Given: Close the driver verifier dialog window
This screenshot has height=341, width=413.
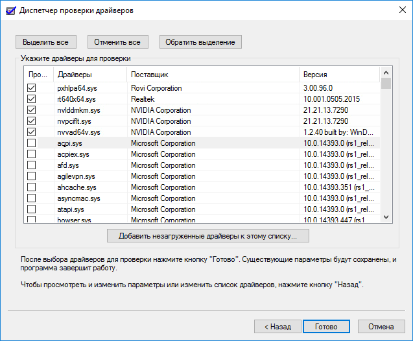Looking at the screenshot, I should tap(397, 10).
